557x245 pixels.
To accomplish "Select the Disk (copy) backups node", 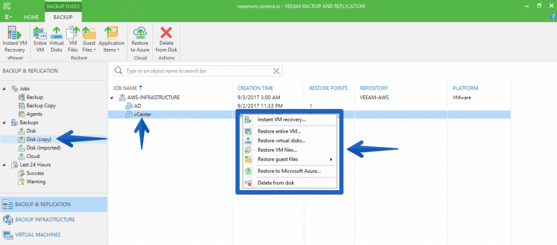I will [34, 139].
